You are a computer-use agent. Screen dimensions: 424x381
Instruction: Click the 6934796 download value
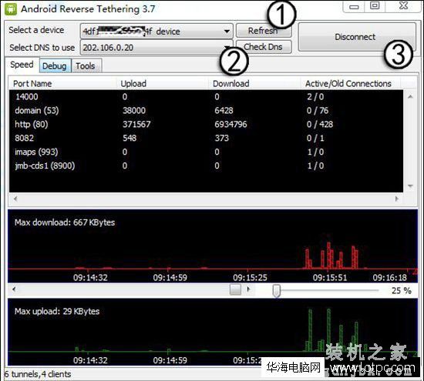[x=231, y=124]
